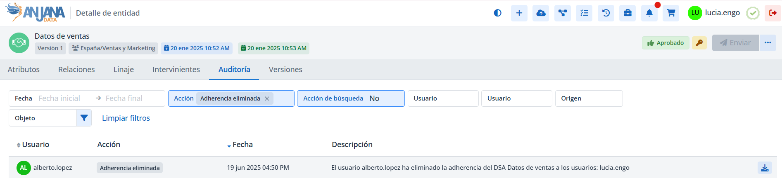
Task: Click the plus icon to create new
Action: pos(519,13)
